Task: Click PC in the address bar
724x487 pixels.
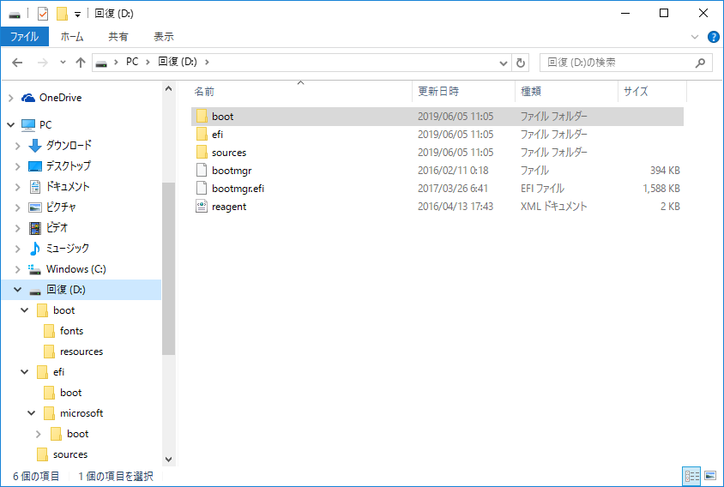Action: click(x=132, y=62)
